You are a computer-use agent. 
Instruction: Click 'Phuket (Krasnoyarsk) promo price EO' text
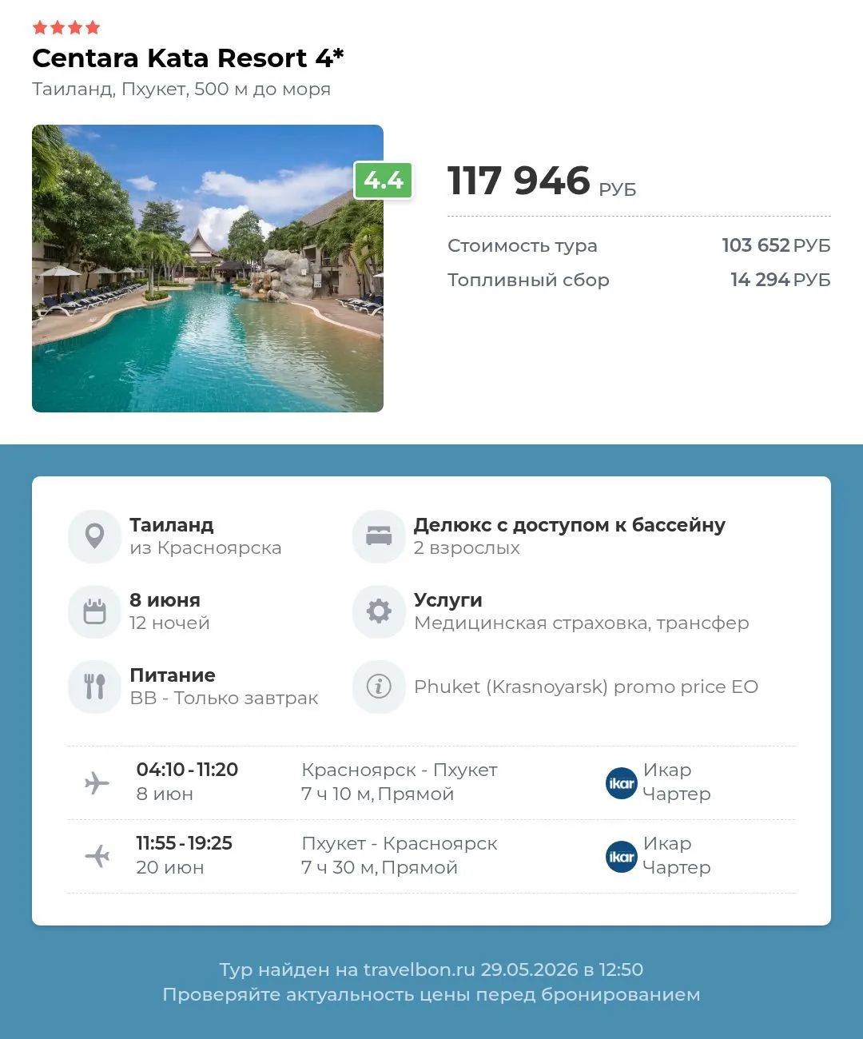pyautogui.click(x=586, y=687)
